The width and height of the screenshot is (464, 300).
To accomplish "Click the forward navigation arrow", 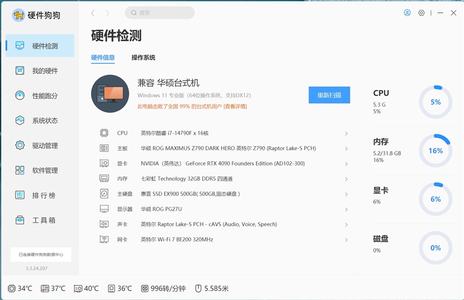I will pyautogui.click(x=107, y=13).
